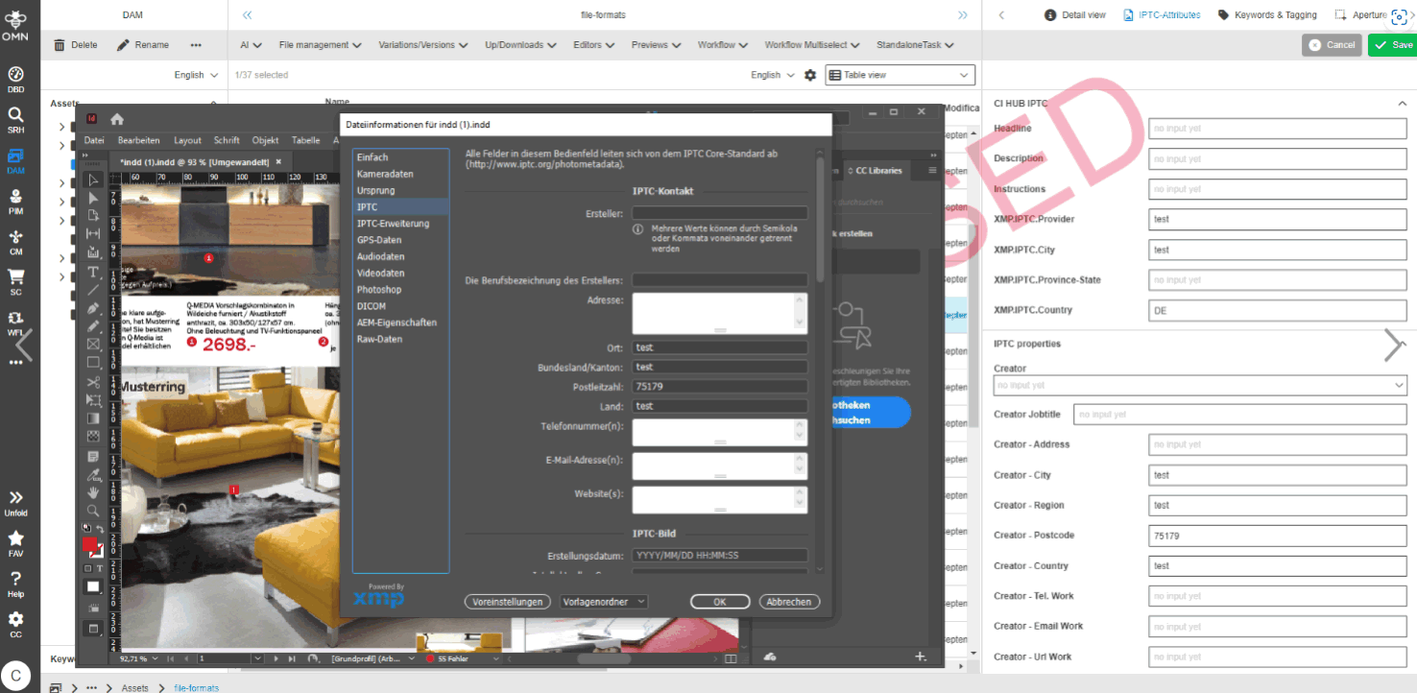Expand the AI dropdown menu

point(252,45)
